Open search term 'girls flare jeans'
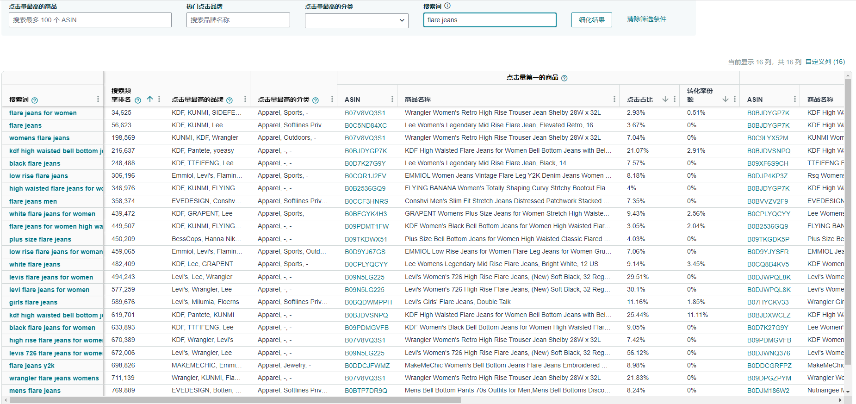856x404 pixels. coord(33,302)
